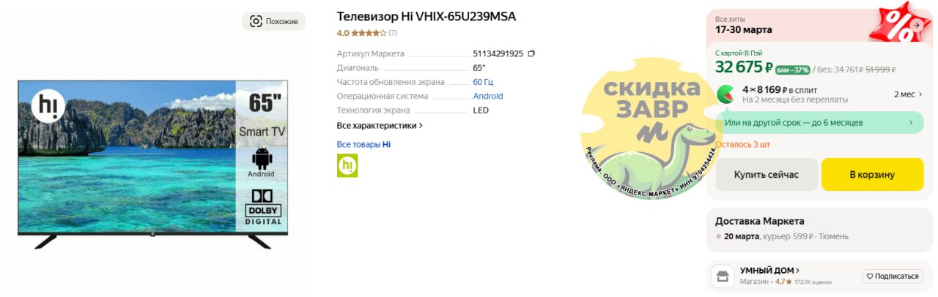
Task: Click the 'Похожие' similar items icon
Action: point(256,21)
